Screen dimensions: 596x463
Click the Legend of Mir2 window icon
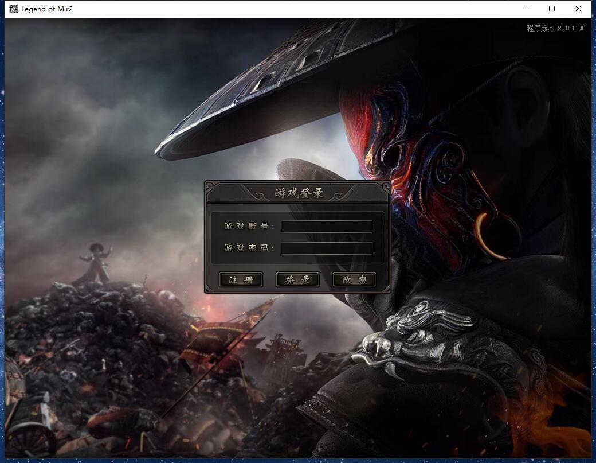click(x=14, y=9)
